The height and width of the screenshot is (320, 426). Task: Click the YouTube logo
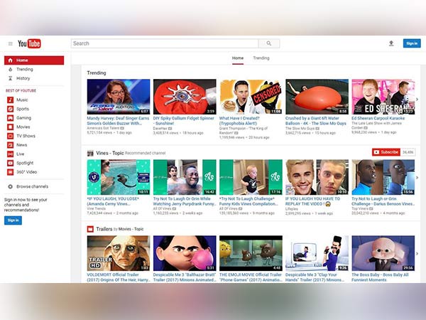click(29, 43)
